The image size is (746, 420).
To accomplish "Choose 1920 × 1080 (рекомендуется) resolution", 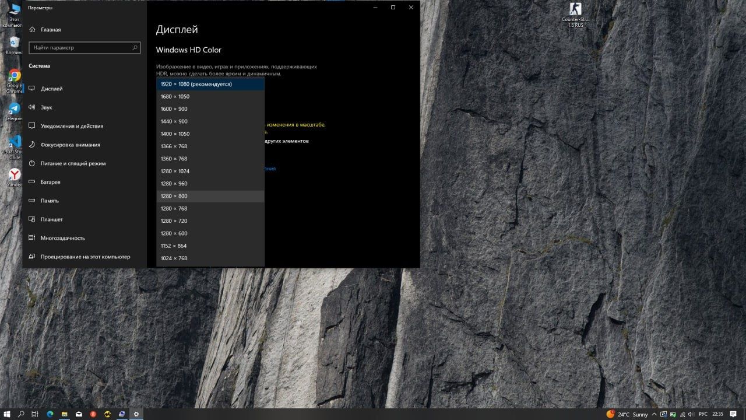I will click(210, 84).
